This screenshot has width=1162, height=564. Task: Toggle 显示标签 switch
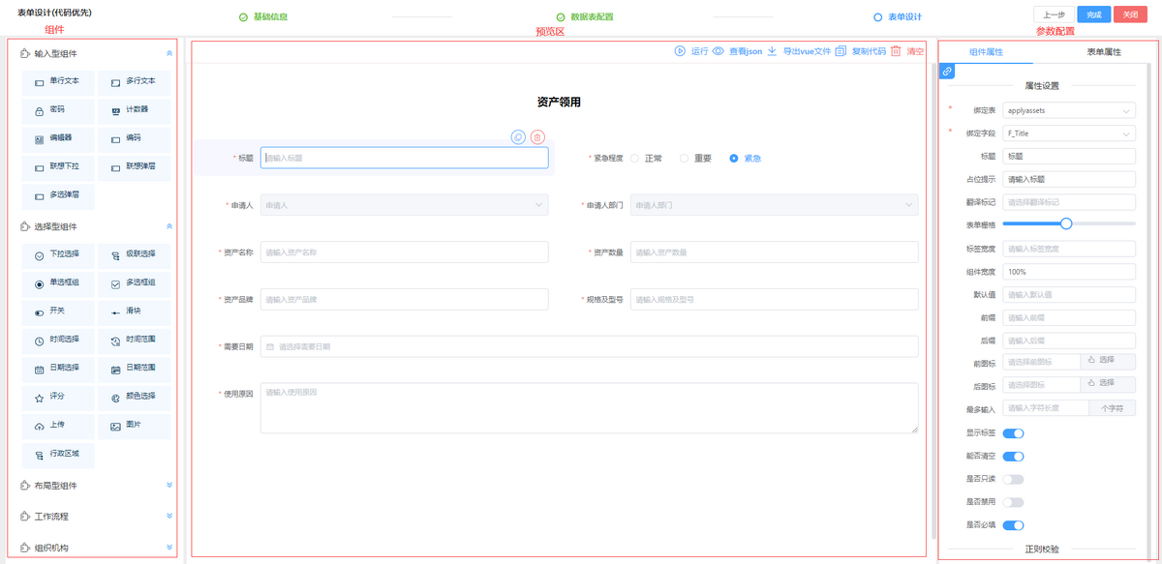point(1013,433)
